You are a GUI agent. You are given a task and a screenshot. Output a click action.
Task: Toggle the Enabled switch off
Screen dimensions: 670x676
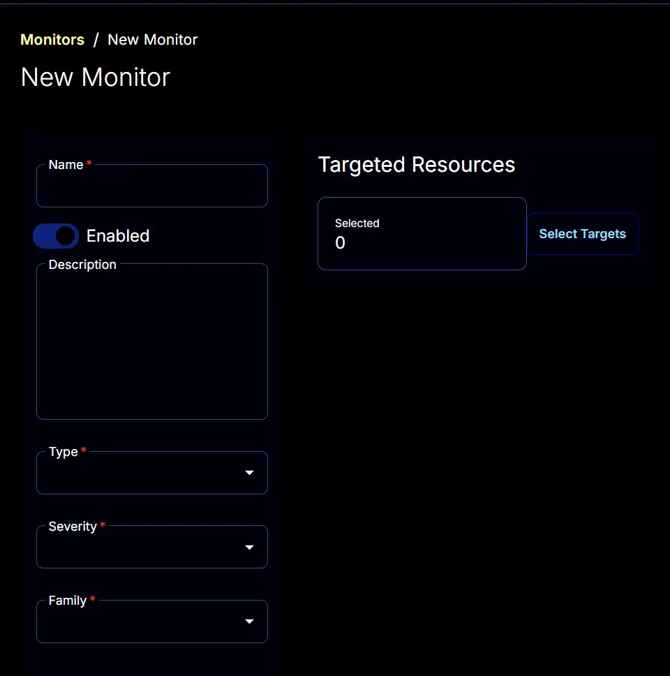[56, 236]
